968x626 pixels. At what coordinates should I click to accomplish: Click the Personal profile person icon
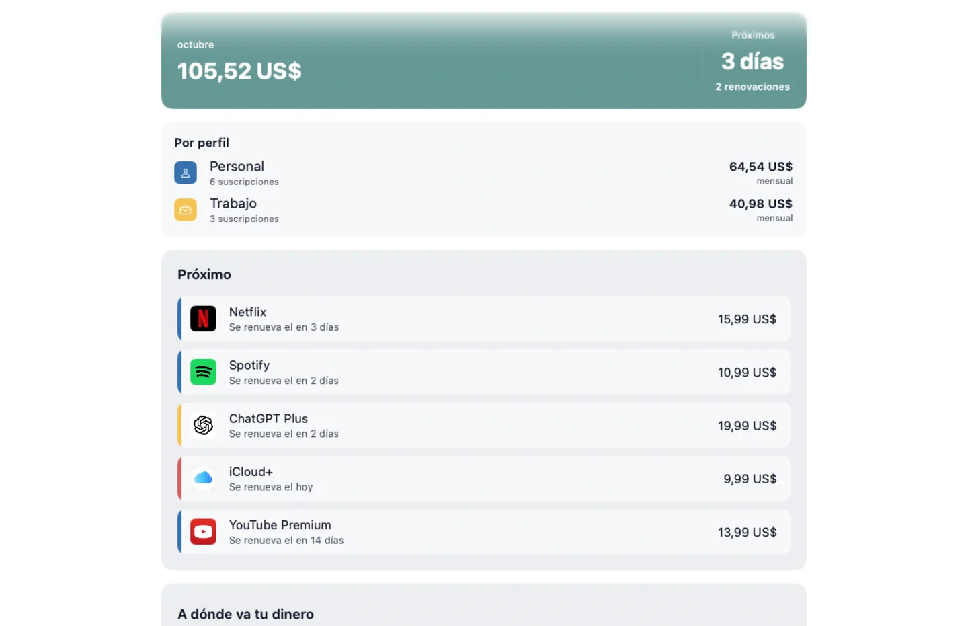point(186,173)
